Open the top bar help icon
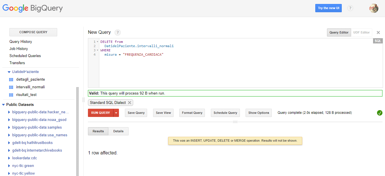This screenshot has width=385, height=176. [x=350, y=8]
